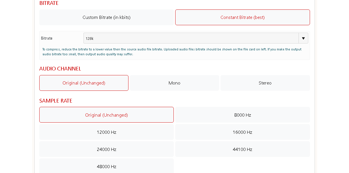This screenshot has width=349, height=173.
Task: Click the Bitrate field label
Action: [x=47, y=38]
